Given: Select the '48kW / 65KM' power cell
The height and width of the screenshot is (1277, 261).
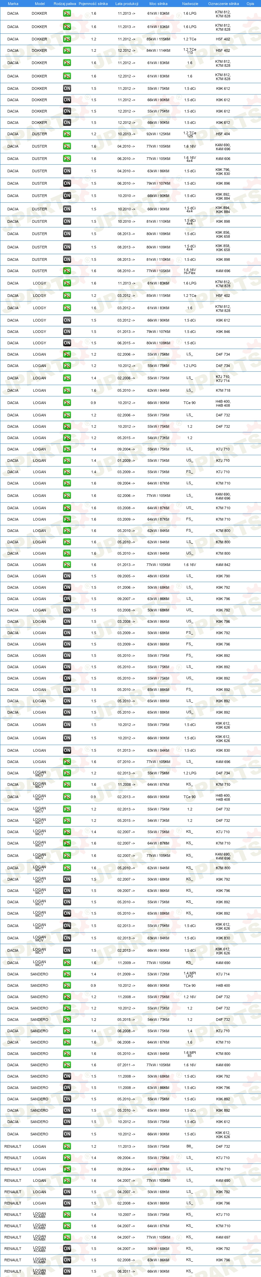Looking at the screenshot, I should (x=158, y=576).
